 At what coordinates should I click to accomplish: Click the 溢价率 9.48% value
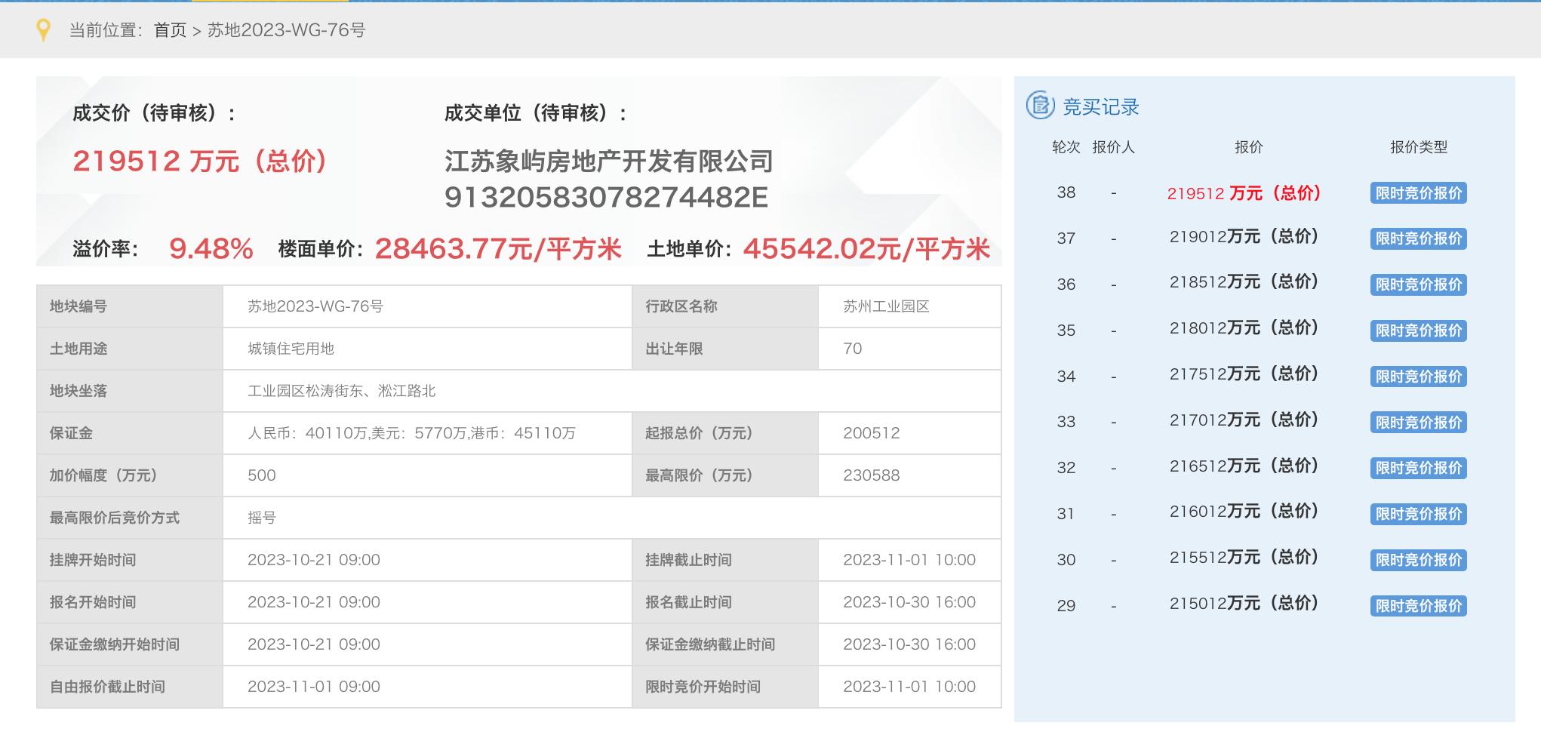point(211,248)
